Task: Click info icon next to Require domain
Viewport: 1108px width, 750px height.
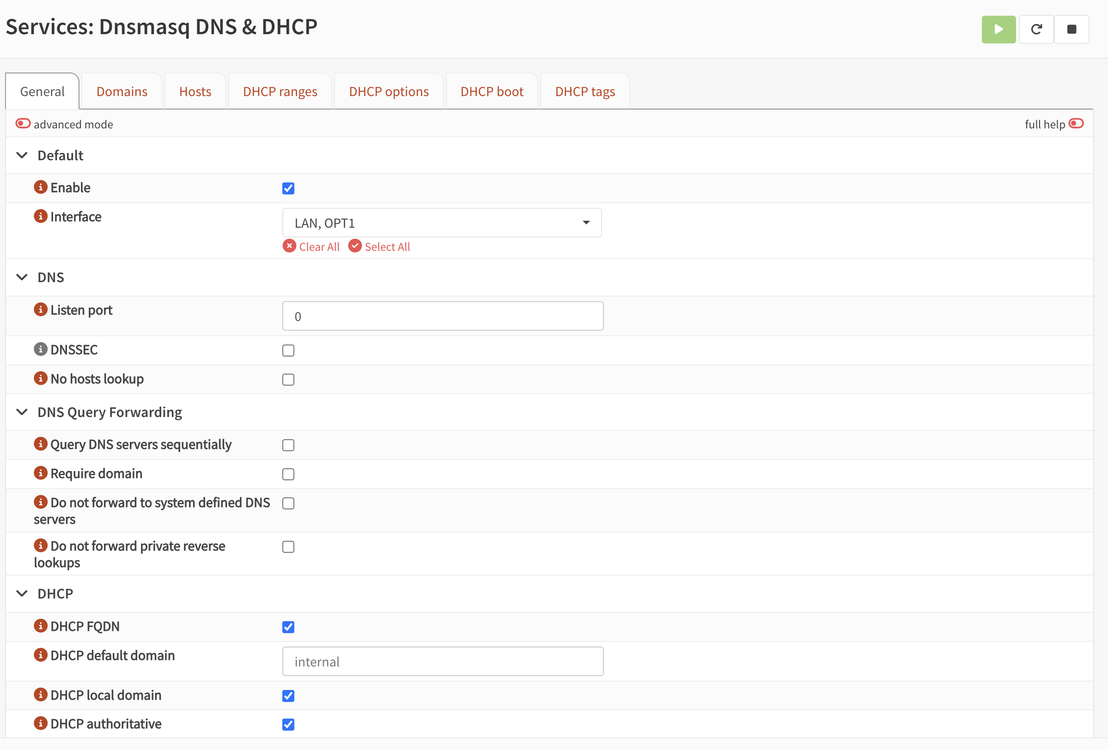Action: (x=41, y=473)
